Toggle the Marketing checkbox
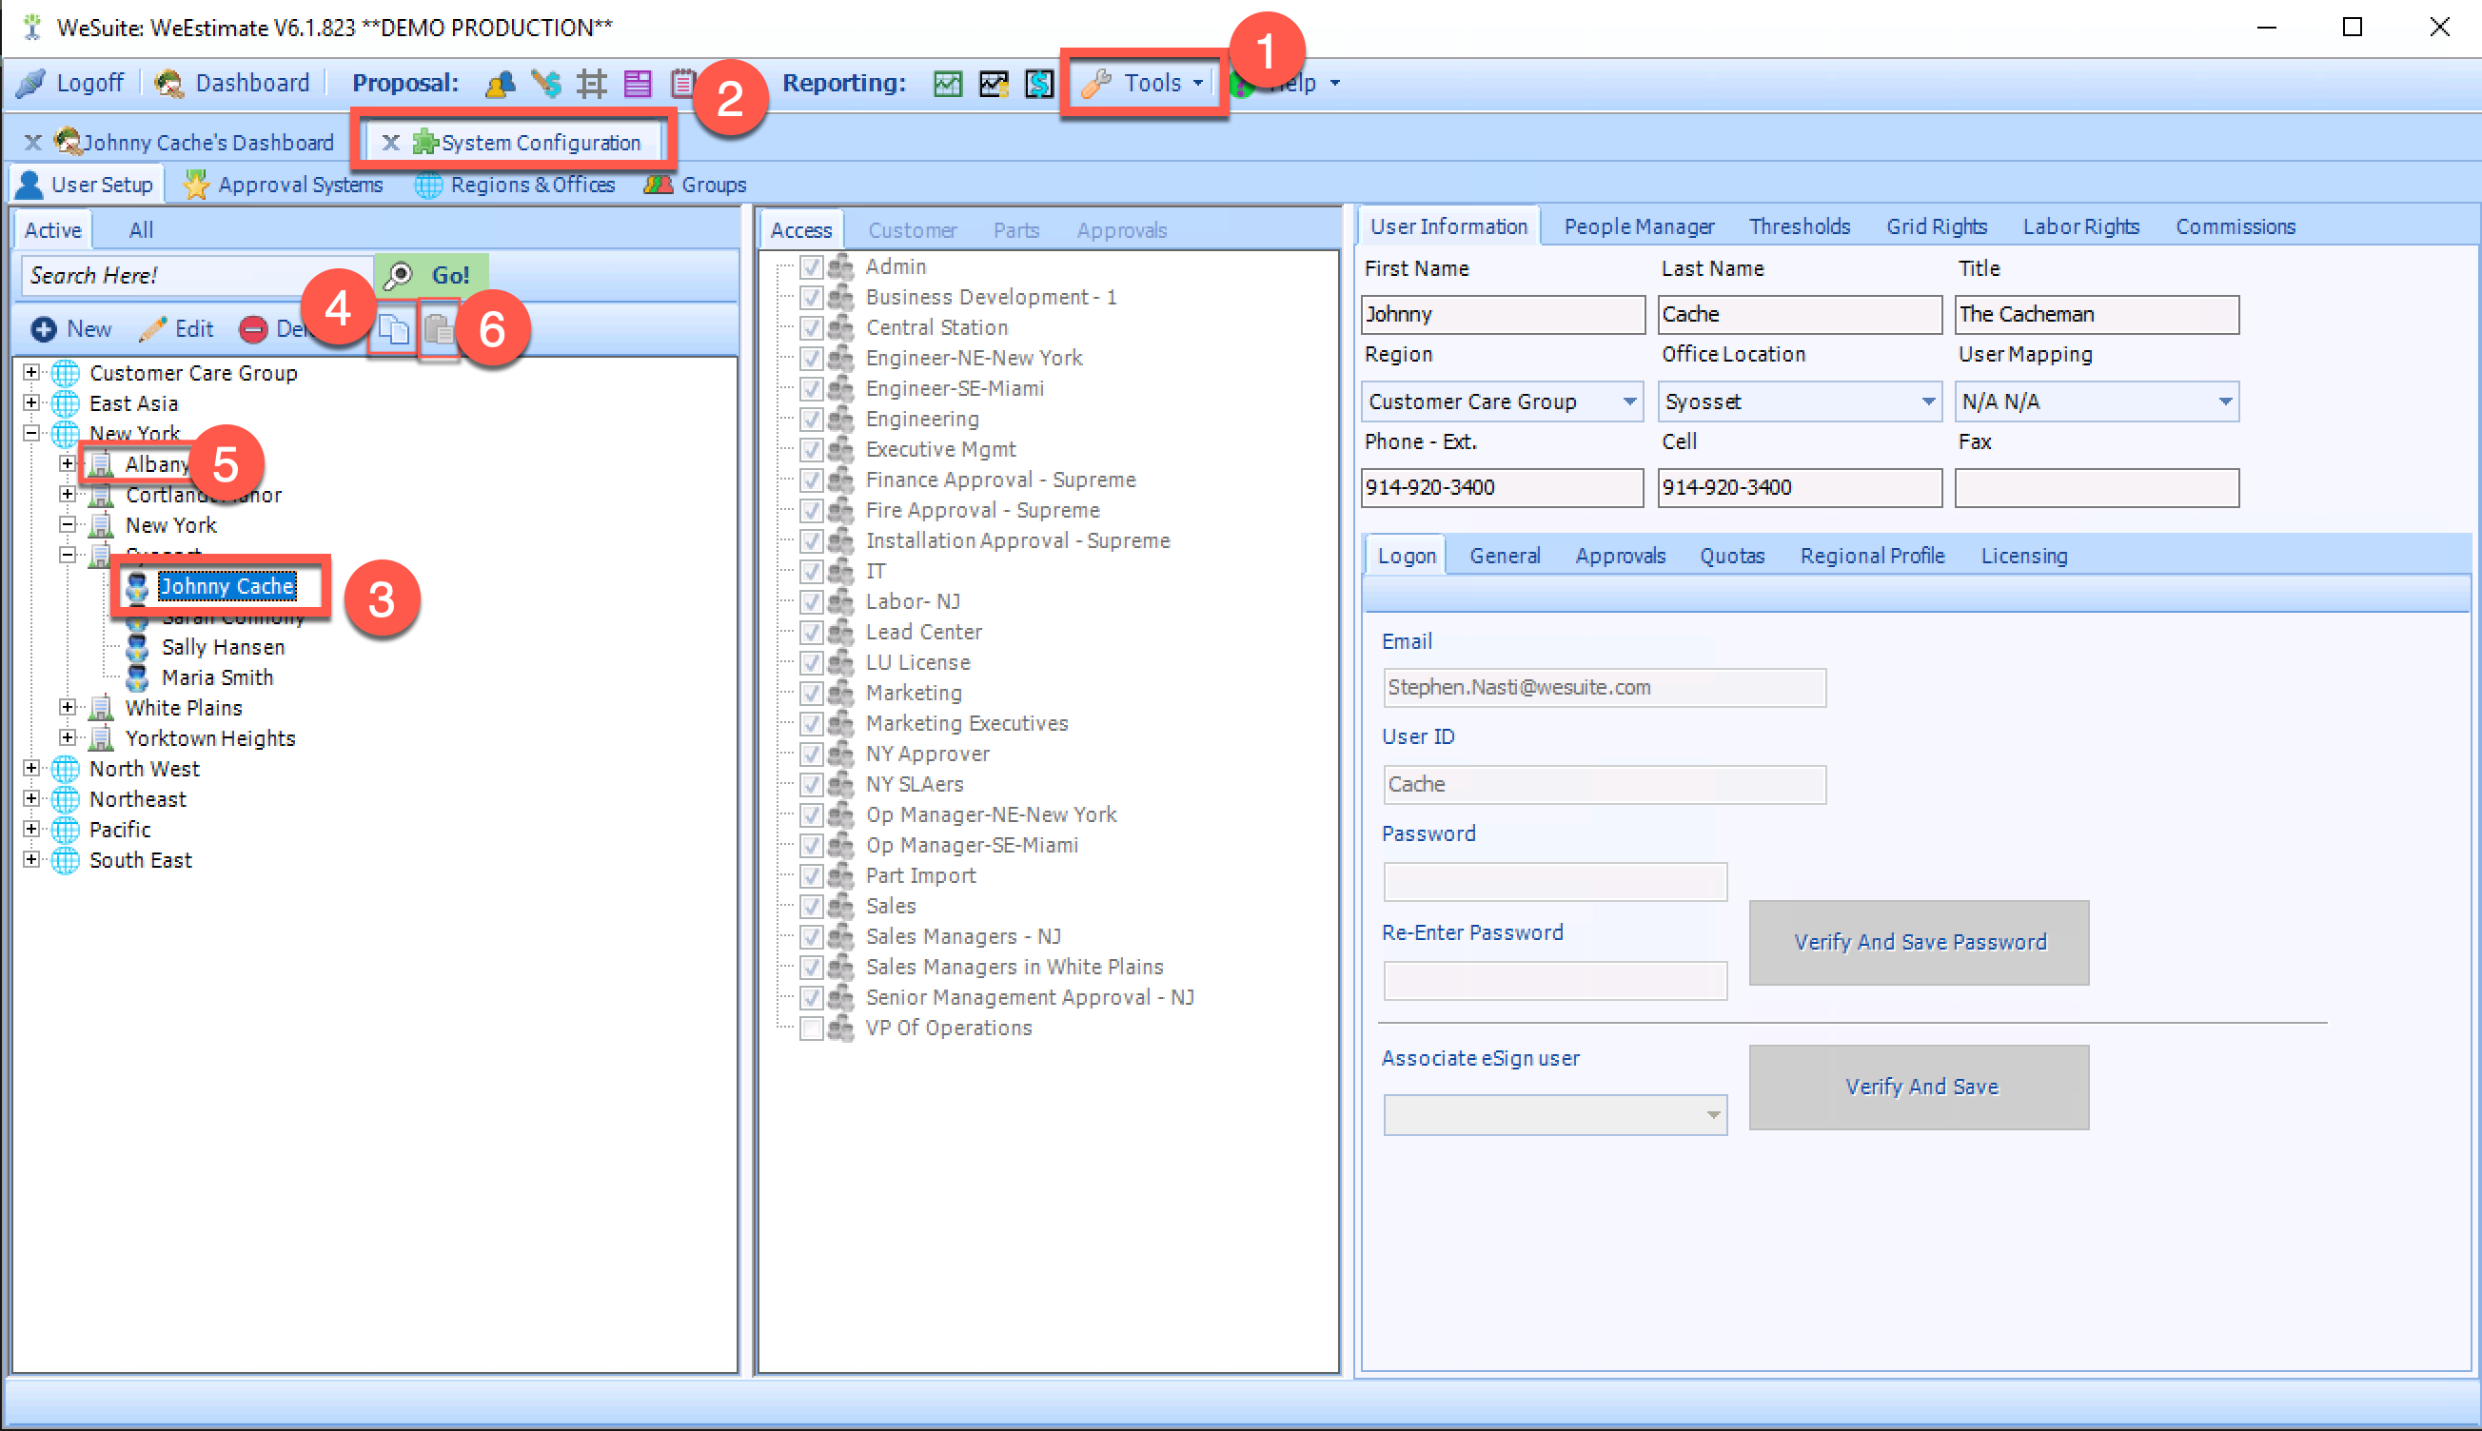Screen dimensions: 2482x1431 pos(811,694)
